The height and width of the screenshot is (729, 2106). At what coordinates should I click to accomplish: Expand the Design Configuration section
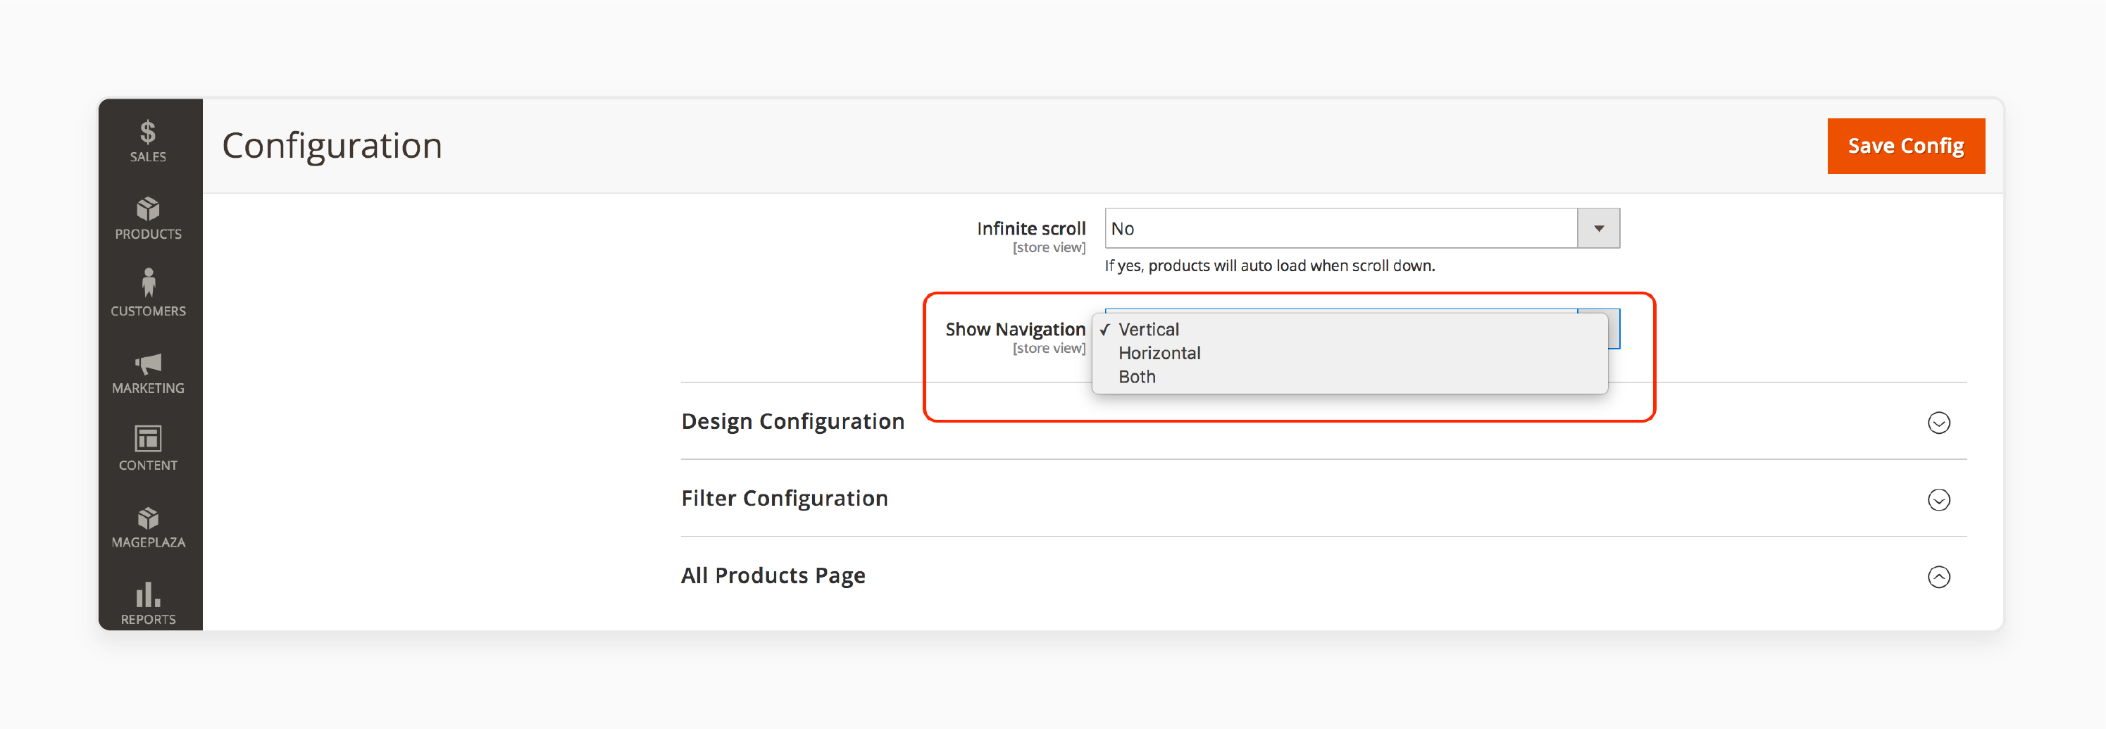[1938, 423]
